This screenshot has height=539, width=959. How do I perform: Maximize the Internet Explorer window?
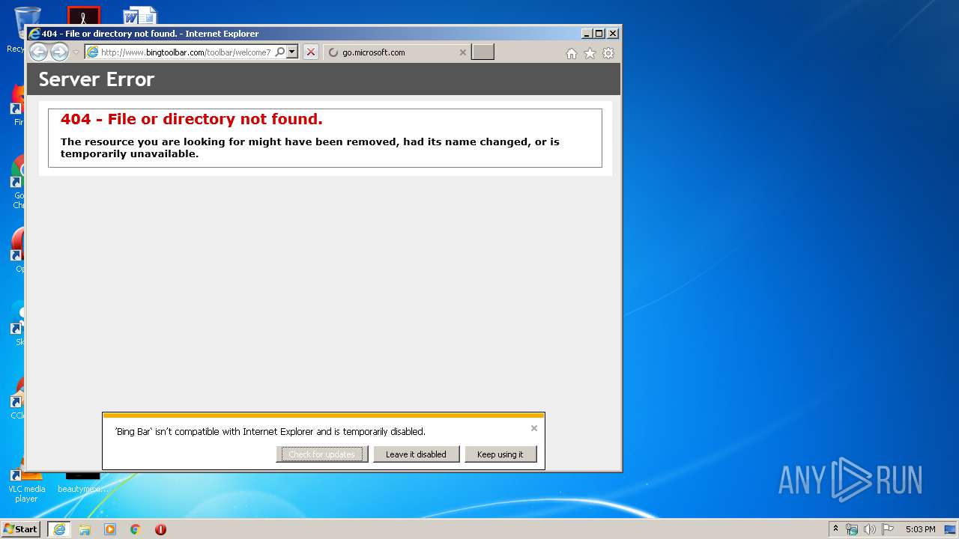tap(599, 33)
